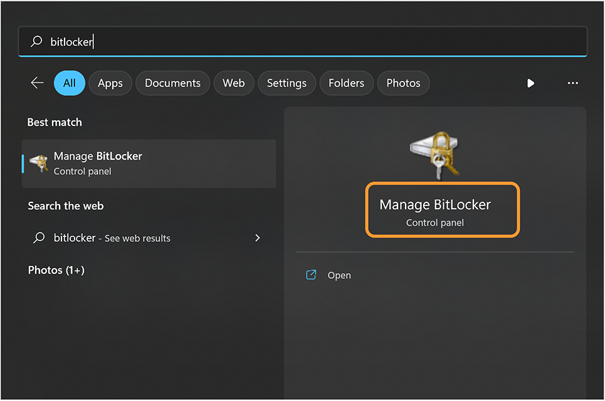Select the All filter
Image resolution: width=605 pixels, height=401 pixels.
[69, 83]
